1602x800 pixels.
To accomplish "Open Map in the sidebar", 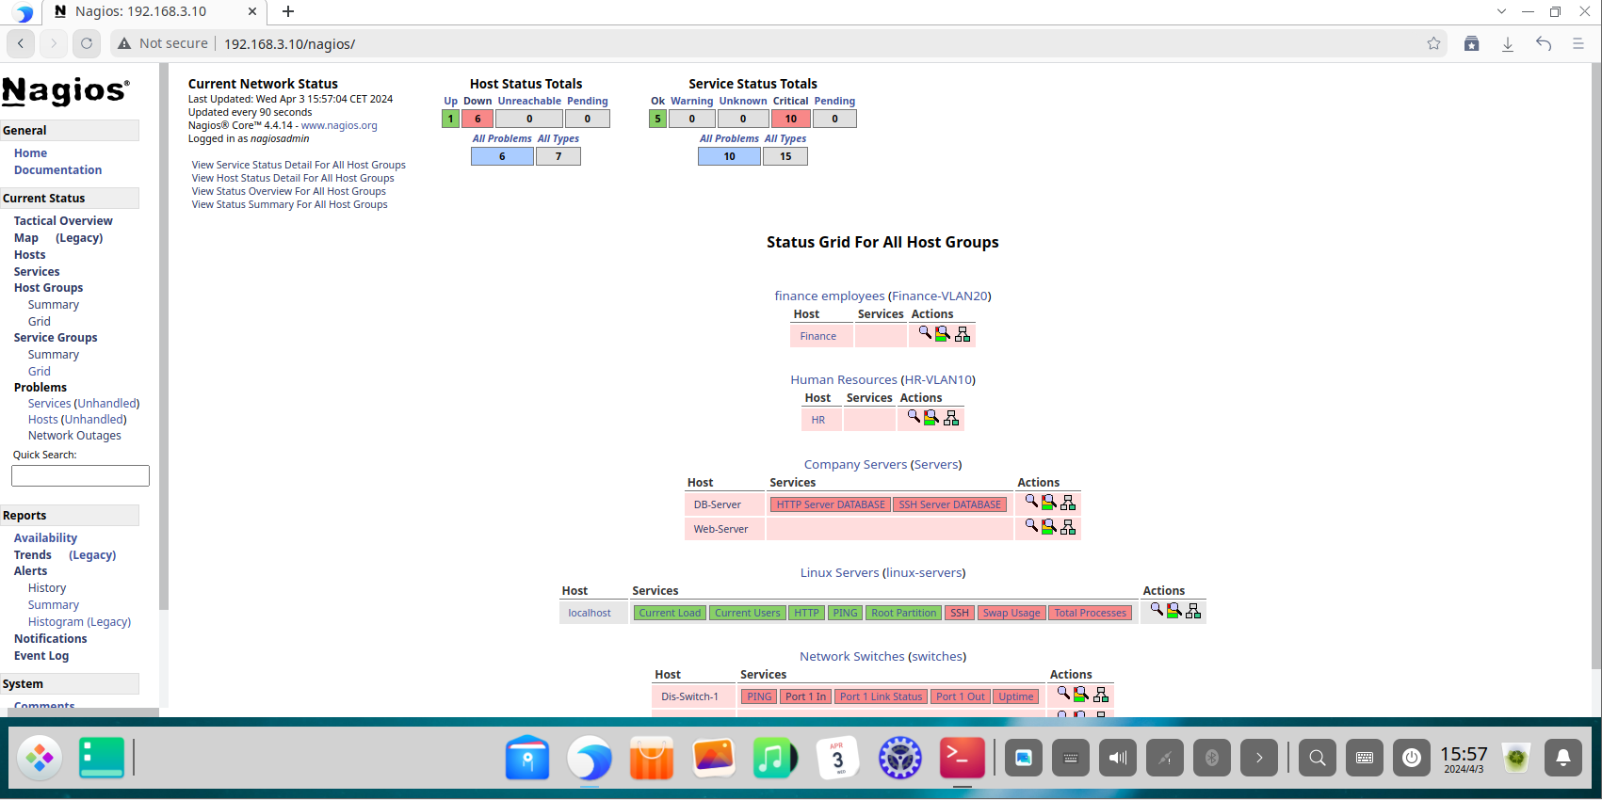I will point(26,238).
